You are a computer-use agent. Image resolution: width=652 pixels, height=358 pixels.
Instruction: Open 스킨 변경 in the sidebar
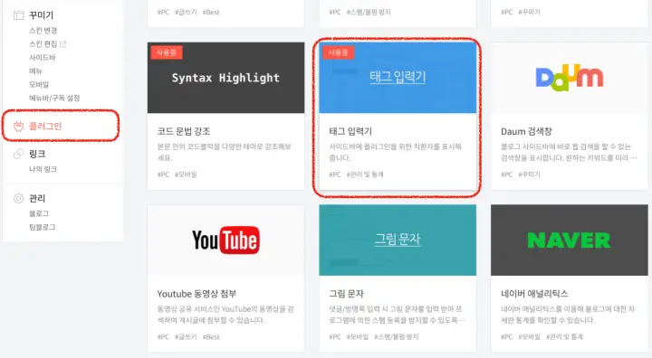(x=43, y=31)
